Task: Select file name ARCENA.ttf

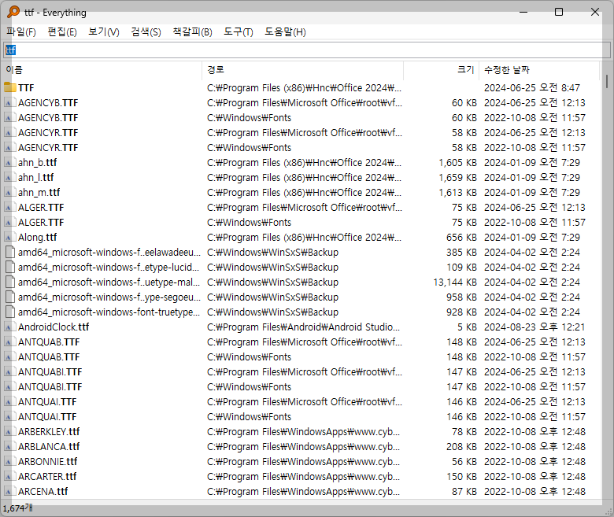Action: [x=43, y=491]
